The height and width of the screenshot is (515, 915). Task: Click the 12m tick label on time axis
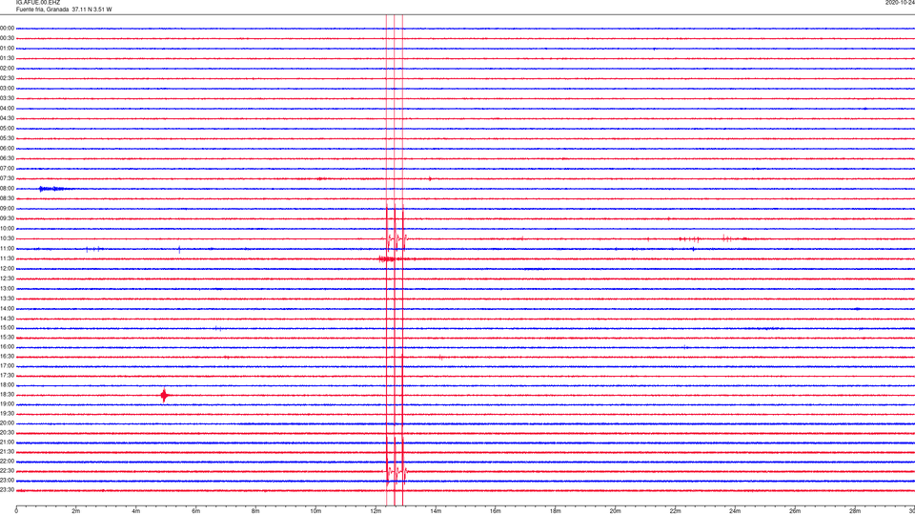(376, 511)
